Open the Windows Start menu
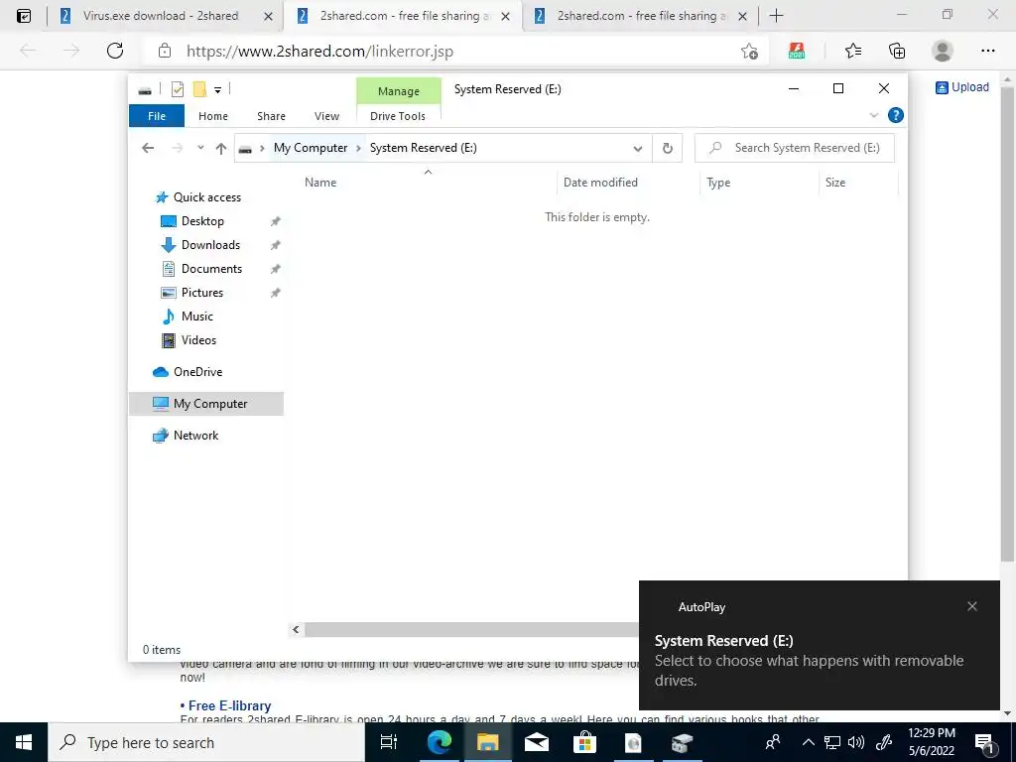This screenshot has height=762, width=1016. coord(24,742)
